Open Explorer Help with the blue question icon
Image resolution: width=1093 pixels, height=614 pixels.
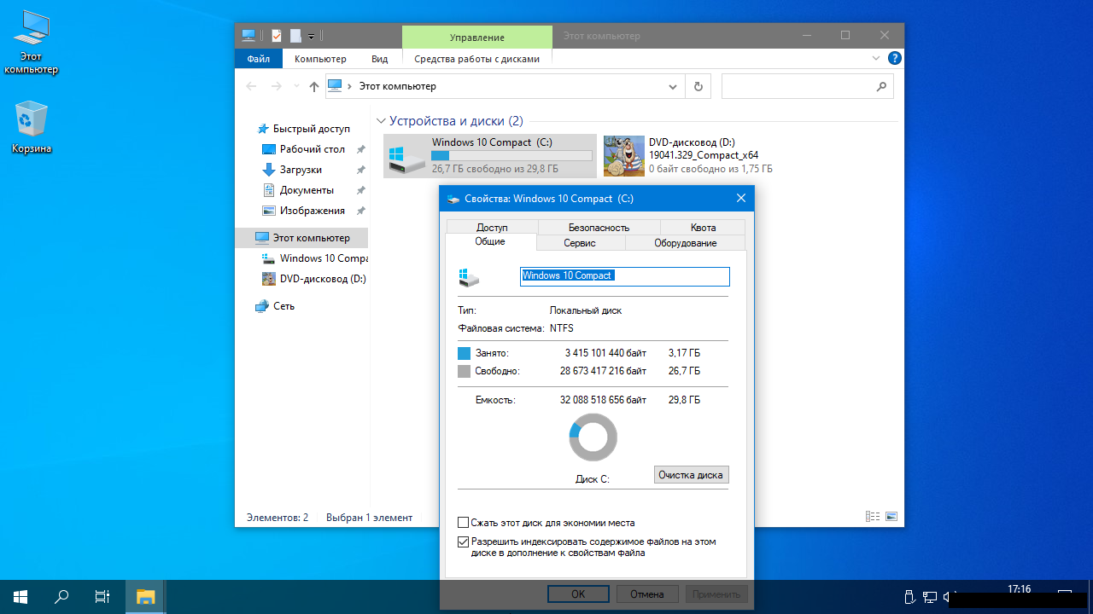pos(894,59)
